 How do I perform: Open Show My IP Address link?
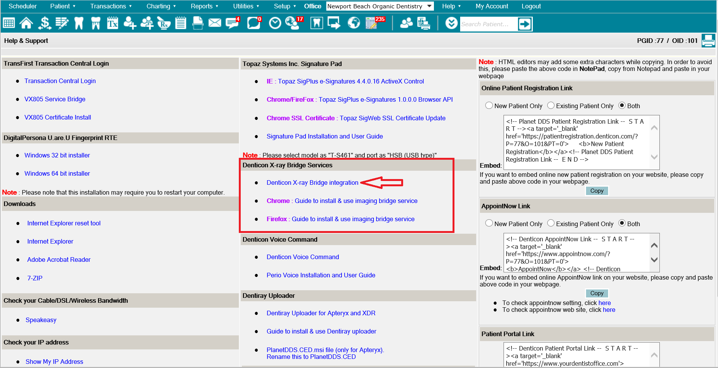click(54, 362)
